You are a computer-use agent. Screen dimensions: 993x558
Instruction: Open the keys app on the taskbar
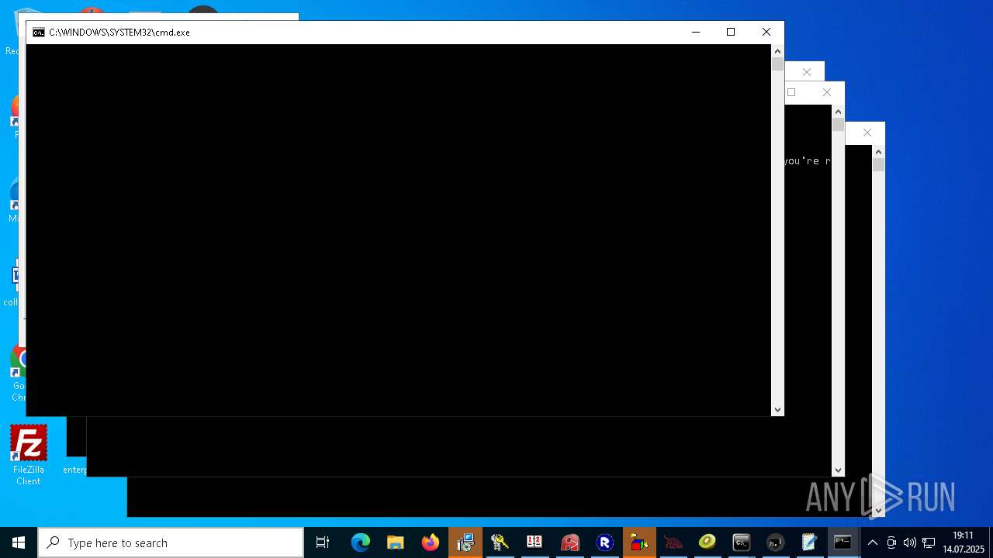click(500, 542)
